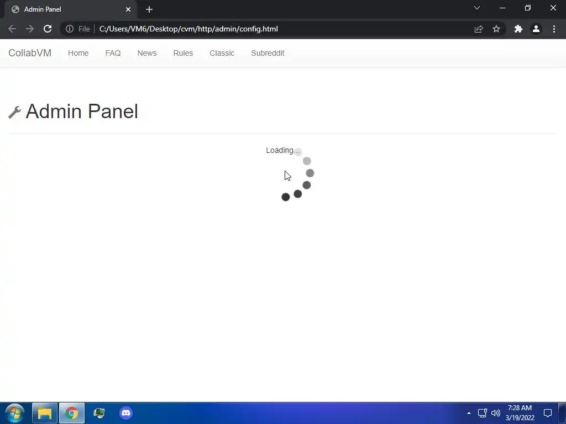Open Chrome extensions puzzle icon

[518, 29]
